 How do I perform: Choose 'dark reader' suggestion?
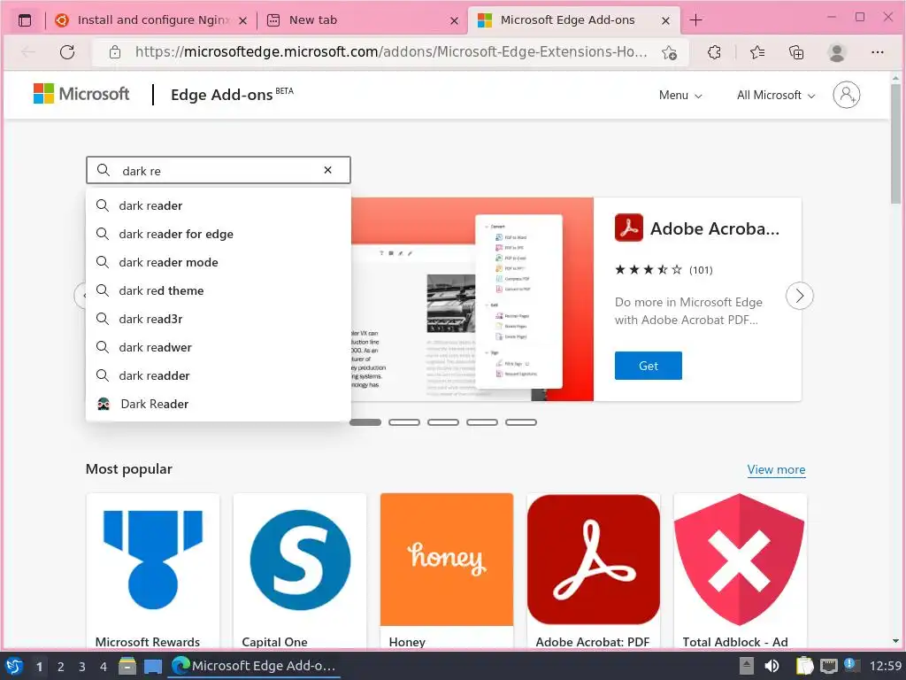(x=219, y=205)
